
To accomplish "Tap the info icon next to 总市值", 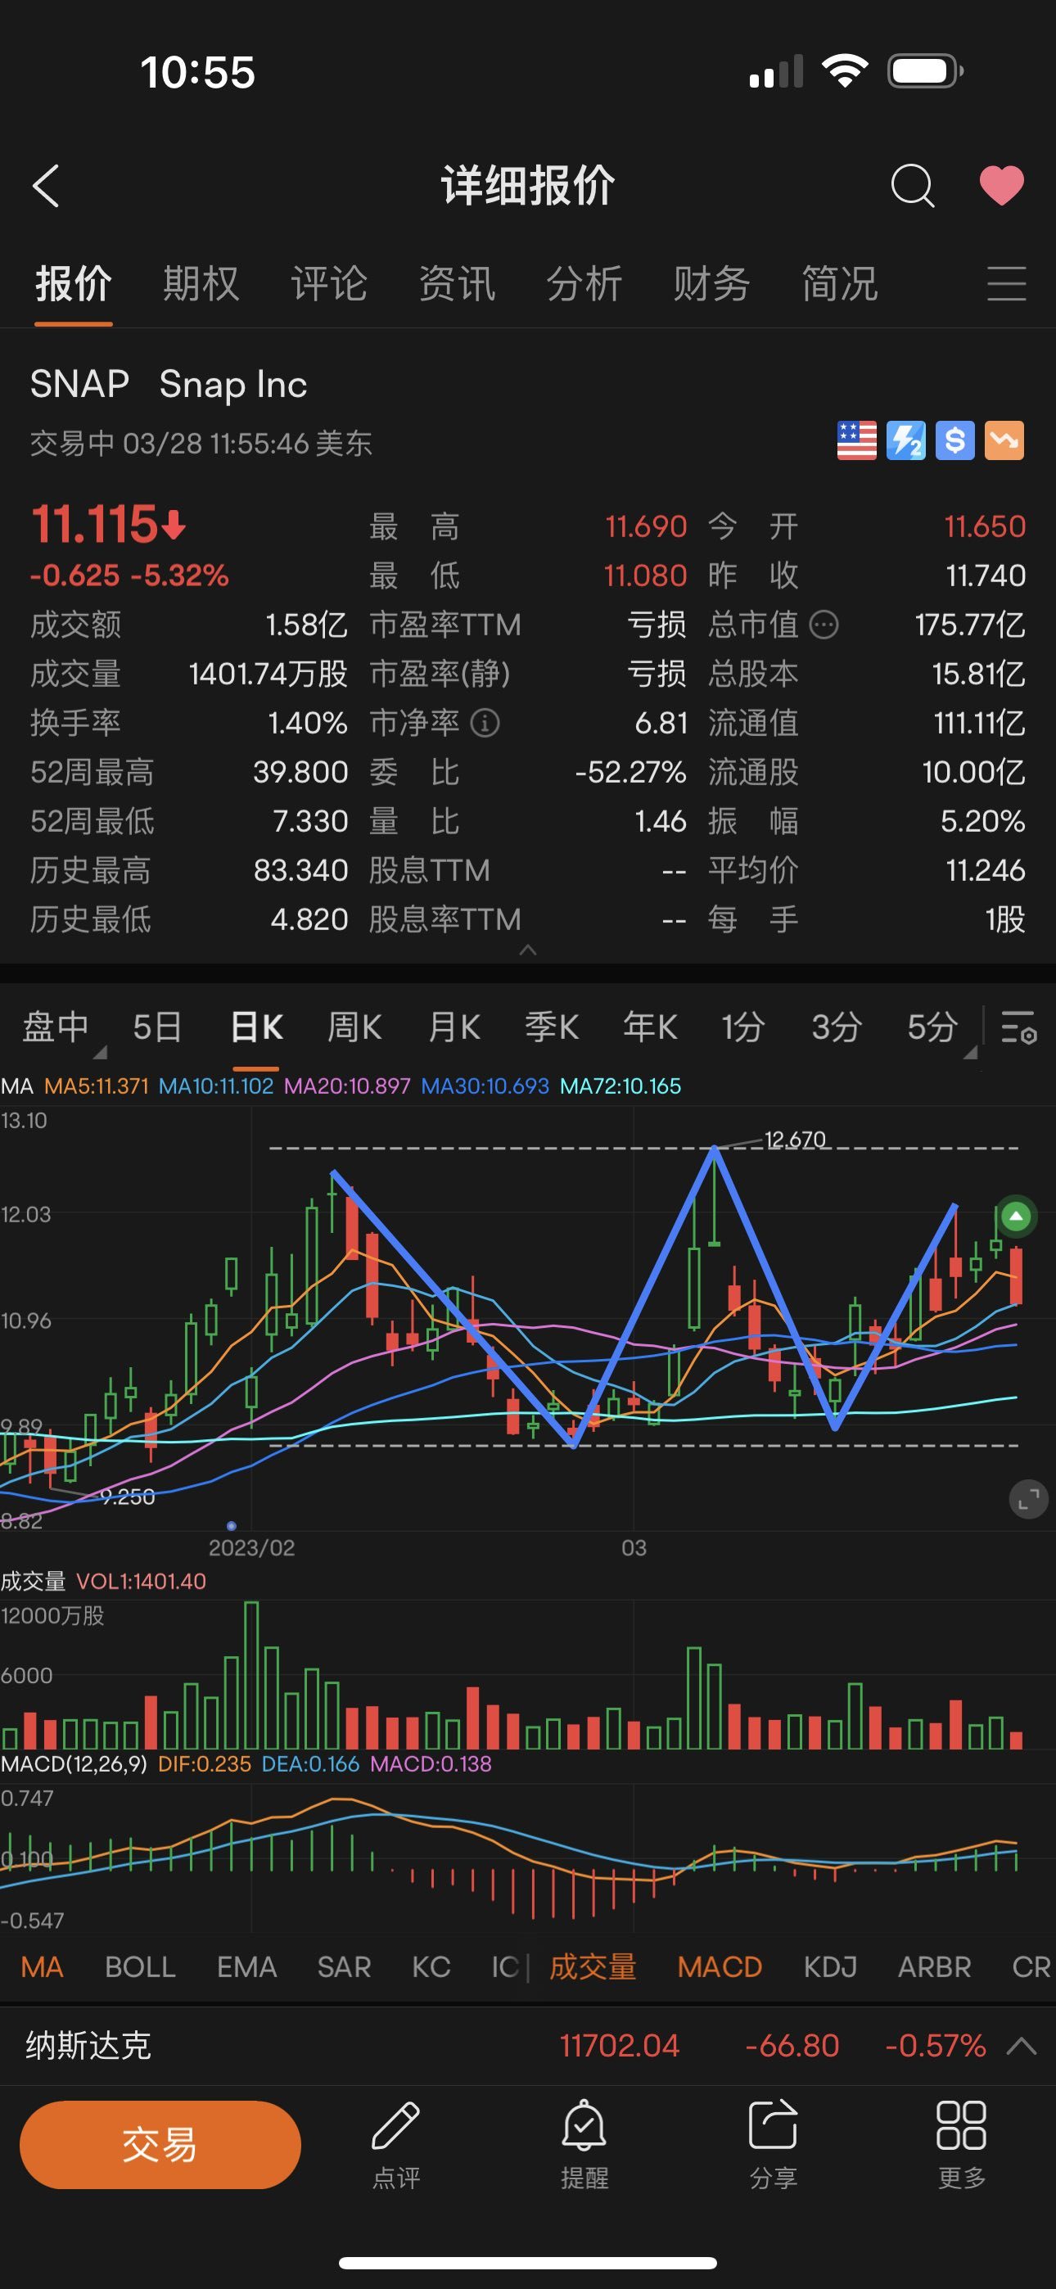I will (824, 625).
